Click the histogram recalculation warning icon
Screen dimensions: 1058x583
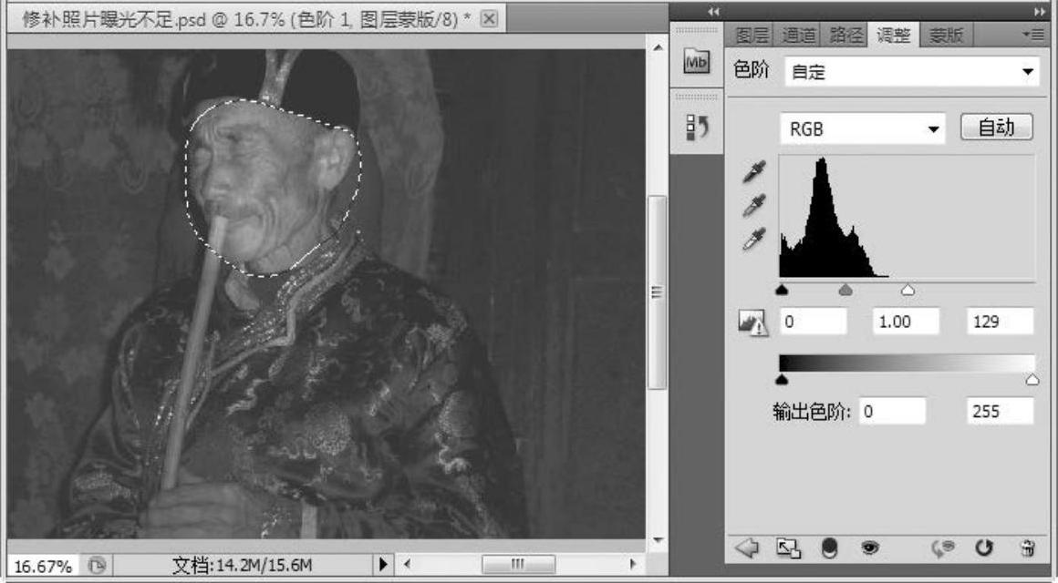click(x=752, y=322)
